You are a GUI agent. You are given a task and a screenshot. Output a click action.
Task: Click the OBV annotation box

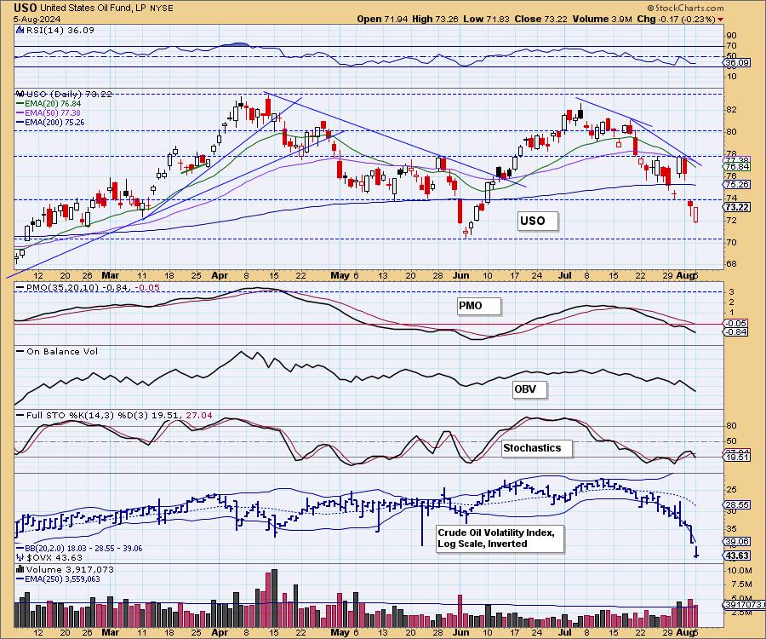pyautogui.click(x=529, y=389)
